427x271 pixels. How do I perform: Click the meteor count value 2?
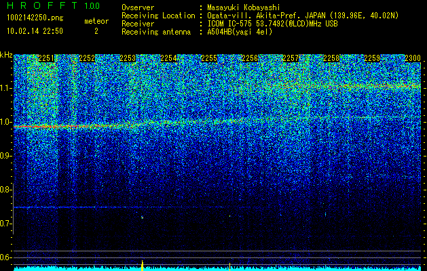pos(96,31)
